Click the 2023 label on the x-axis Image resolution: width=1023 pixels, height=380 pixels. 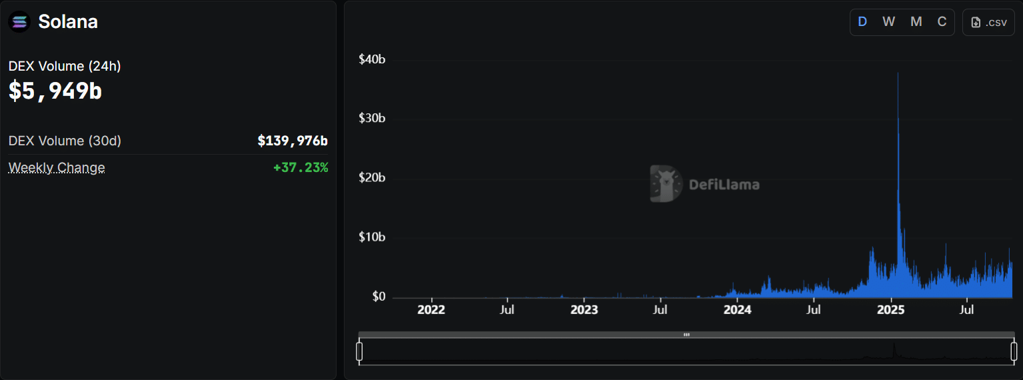point(584,310)
